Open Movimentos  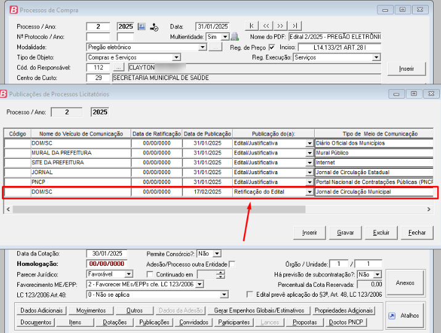click(91, 310)
